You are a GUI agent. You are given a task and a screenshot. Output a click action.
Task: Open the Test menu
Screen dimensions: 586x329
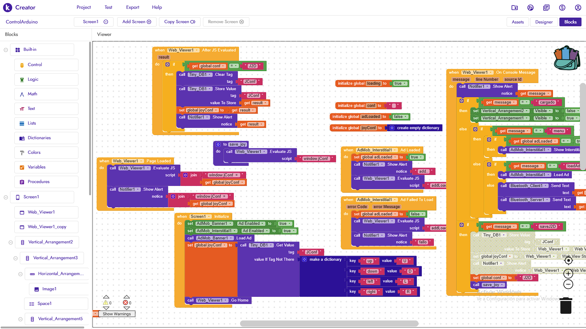click(108, 7)
